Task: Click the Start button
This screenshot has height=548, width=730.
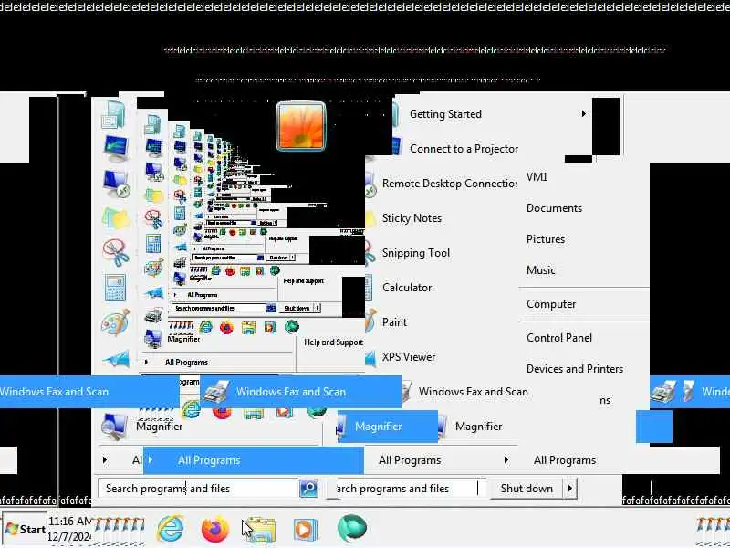Action: 26,530
